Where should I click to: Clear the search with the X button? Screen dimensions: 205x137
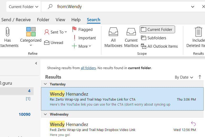(203, 7)
